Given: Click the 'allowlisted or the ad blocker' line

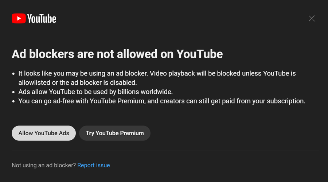Looking at the screenshot, I should (78, 83).
